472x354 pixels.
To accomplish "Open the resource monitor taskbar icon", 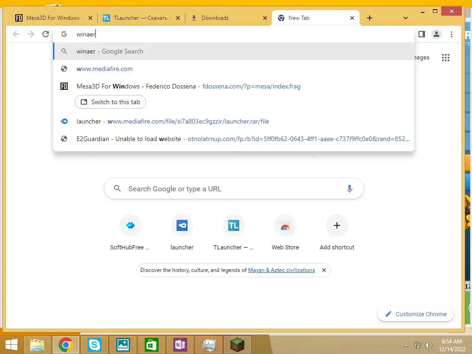I will 209,345.
